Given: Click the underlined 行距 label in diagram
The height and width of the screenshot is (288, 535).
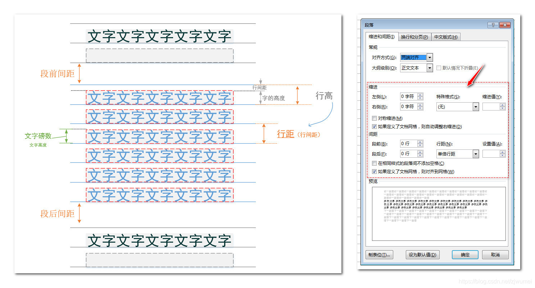Looking at the screenshot, I should tap(286, 134).
